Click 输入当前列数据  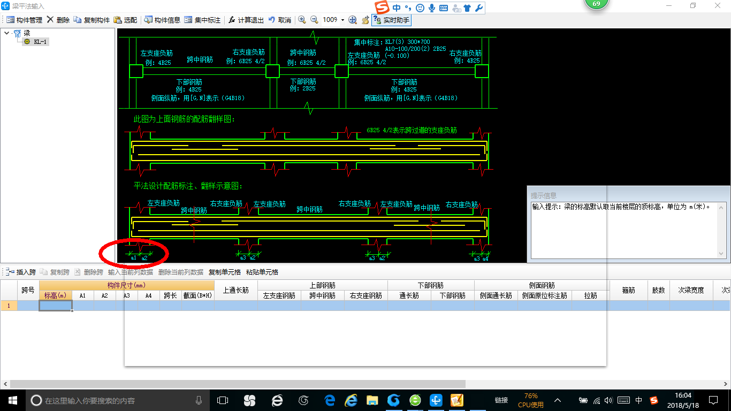131,272
